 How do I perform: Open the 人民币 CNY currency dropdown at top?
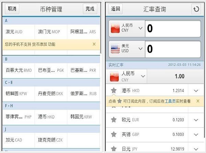(x=127, y=28)
